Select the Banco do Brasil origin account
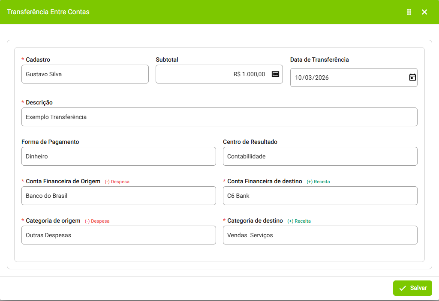Screen dimensions: 439x301 pyautogui.click(x=118, y=196)
